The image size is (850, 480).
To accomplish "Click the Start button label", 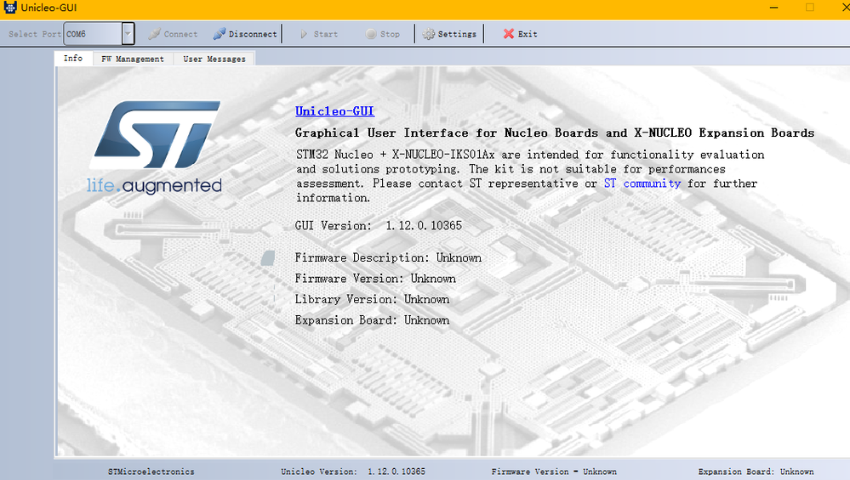I will click(326, 34).
